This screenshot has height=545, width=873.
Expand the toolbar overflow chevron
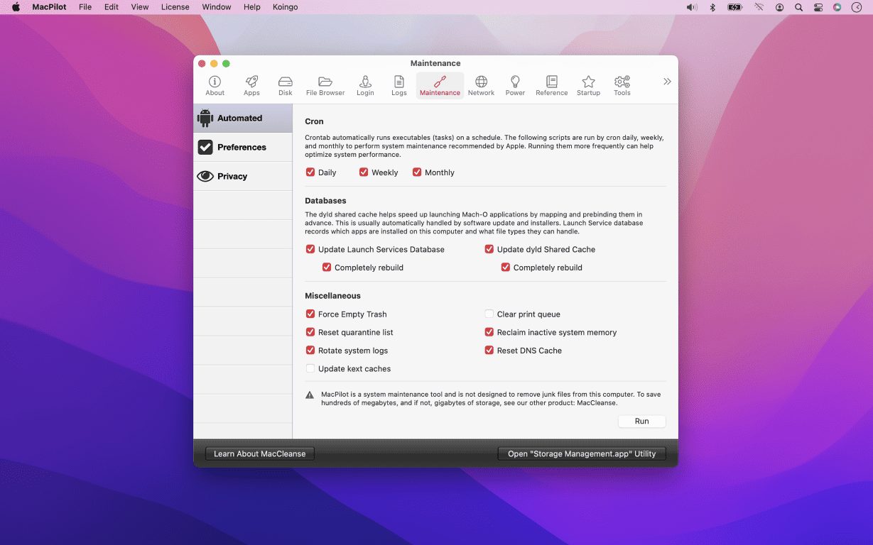[667, 82]
